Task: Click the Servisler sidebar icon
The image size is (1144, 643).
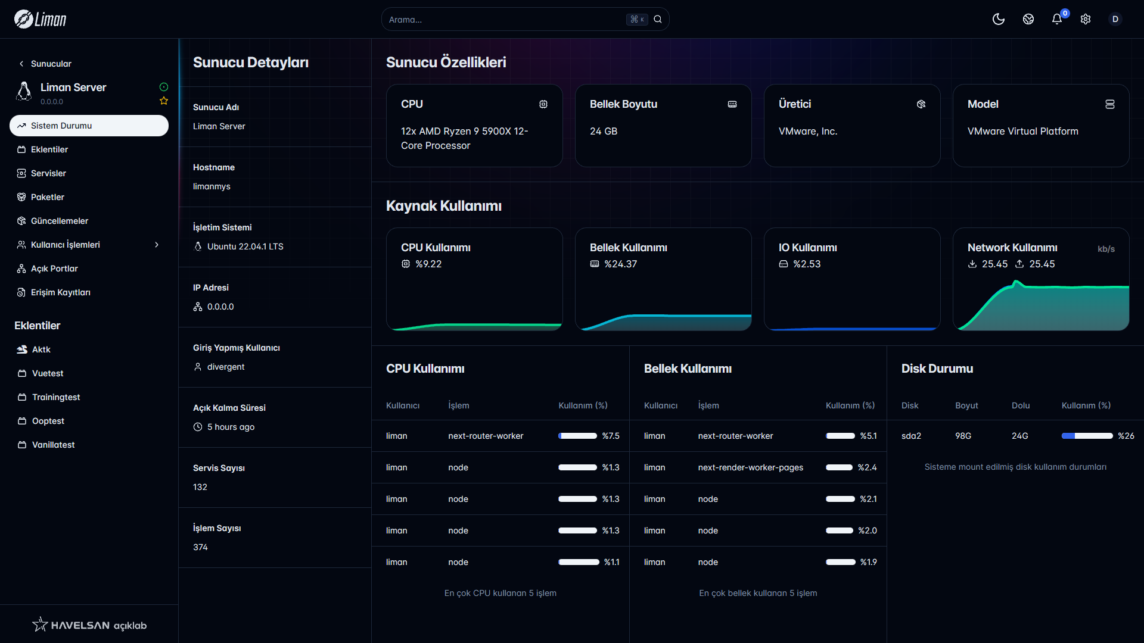Action: (x=21, y=173)
